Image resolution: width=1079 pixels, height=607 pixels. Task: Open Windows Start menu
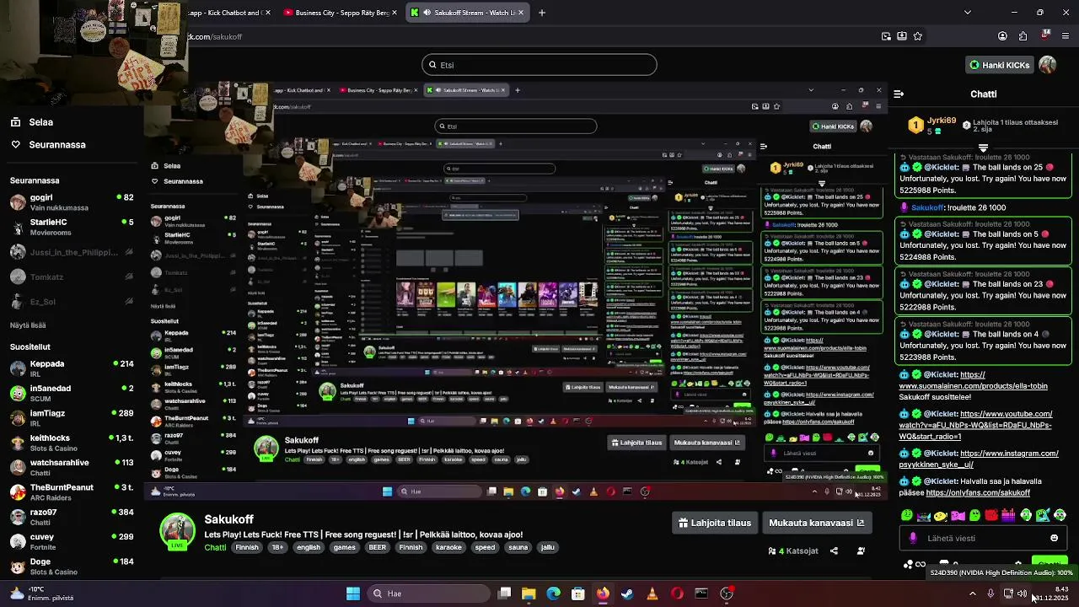(x=353, y=594)
